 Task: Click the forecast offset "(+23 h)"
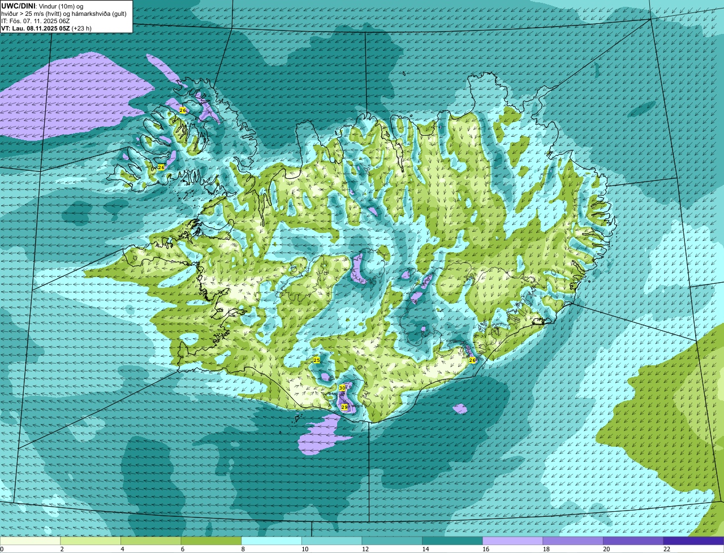82,28
